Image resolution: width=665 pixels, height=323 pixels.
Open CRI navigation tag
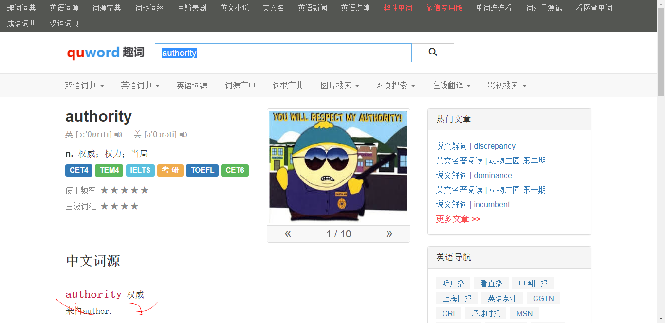click(449, 313)
